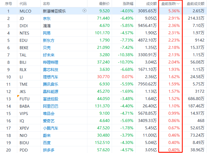The width and height of the screenshot is (207, 153).
Task: Click the 152.510 price for BIDU
Action: point(102,142)
